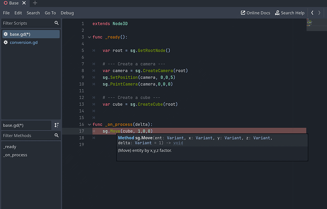Open the Edit menu
Viewport: 327px width, 209px height.
pyautogui.click(x=18, y=13)
